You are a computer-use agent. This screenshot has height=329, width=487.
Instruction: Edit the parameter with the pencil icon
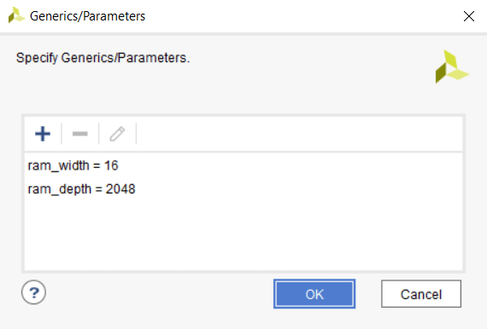(117, 134)
